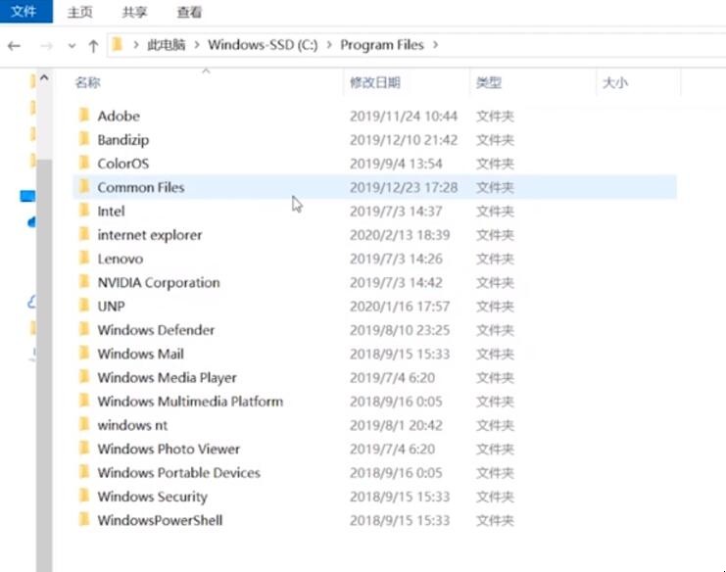Select the Lenovo folder icon
The image size is (726, 572).
[84, 259]
